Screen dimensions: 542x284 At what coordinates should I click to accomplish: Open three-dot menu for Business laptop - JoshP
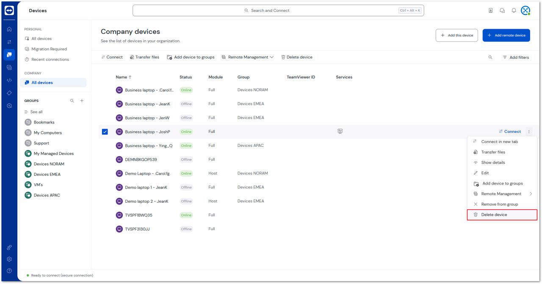529,132
